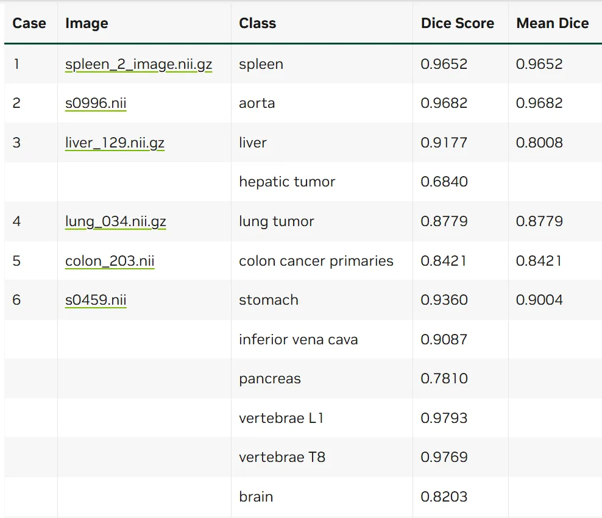602x518 pixels.
Task: Click the Mean Dice value 0.8008
Action: click(x=539, y=143)
